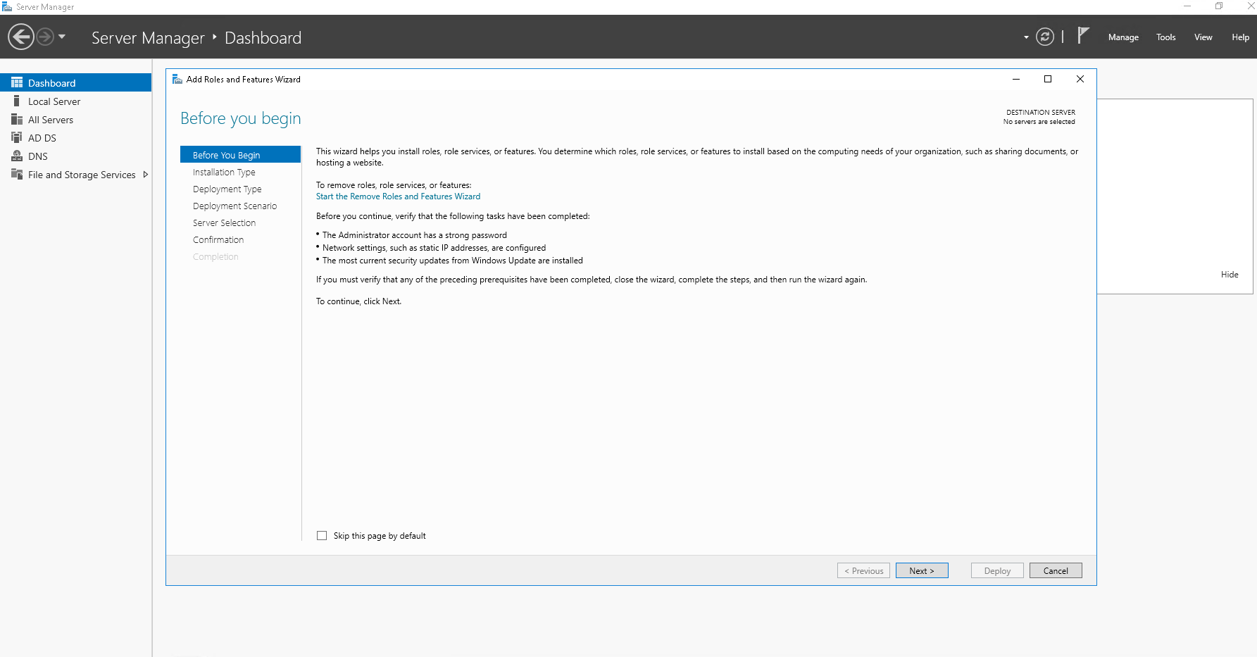This screenshot has height=657, width=1257.
Task: Click the Windows Update security updates bullet text
Action: tap(452, 261)
